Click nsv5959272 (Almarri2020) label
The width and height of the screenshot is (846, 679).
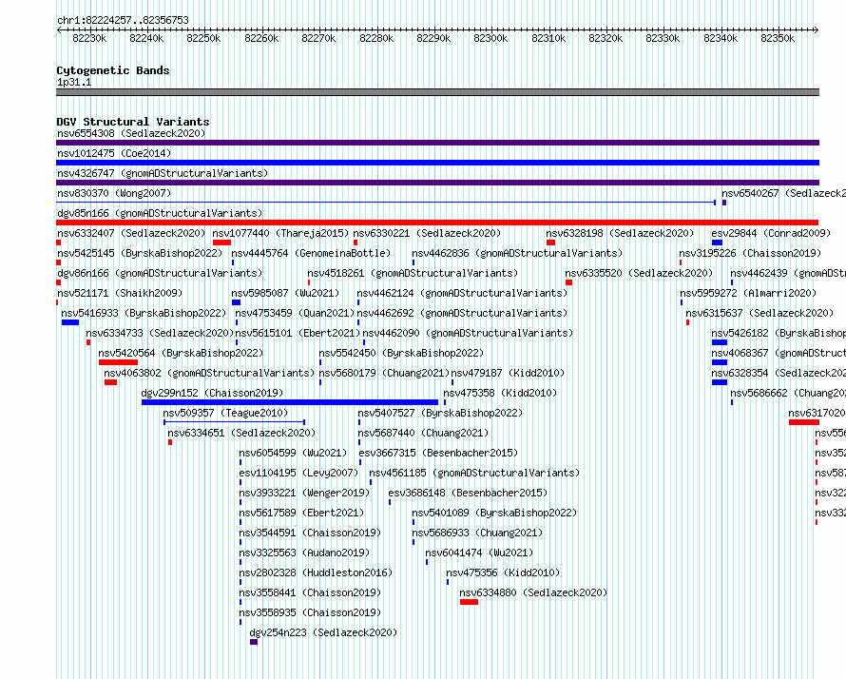point(748,293)
